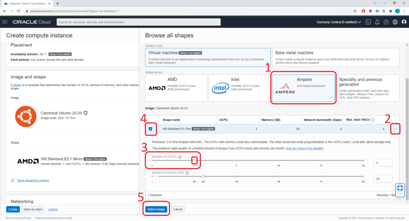Click the Save as stack button

[x=33, y=209]
